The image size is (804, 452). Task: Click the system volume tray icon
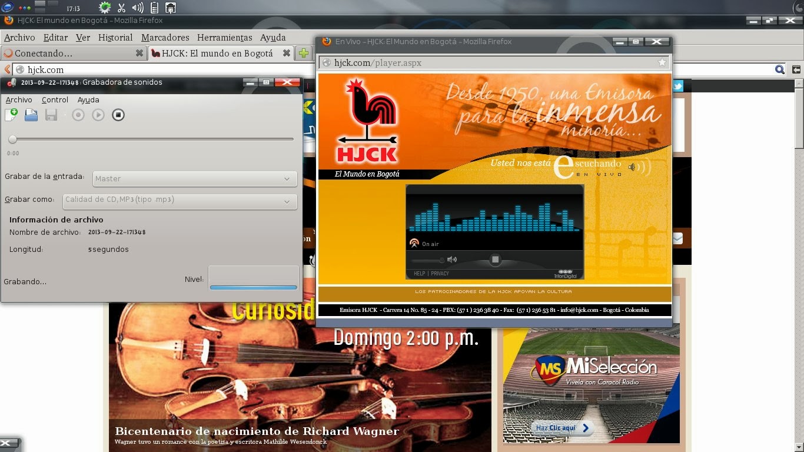click(x=138, y=8)
